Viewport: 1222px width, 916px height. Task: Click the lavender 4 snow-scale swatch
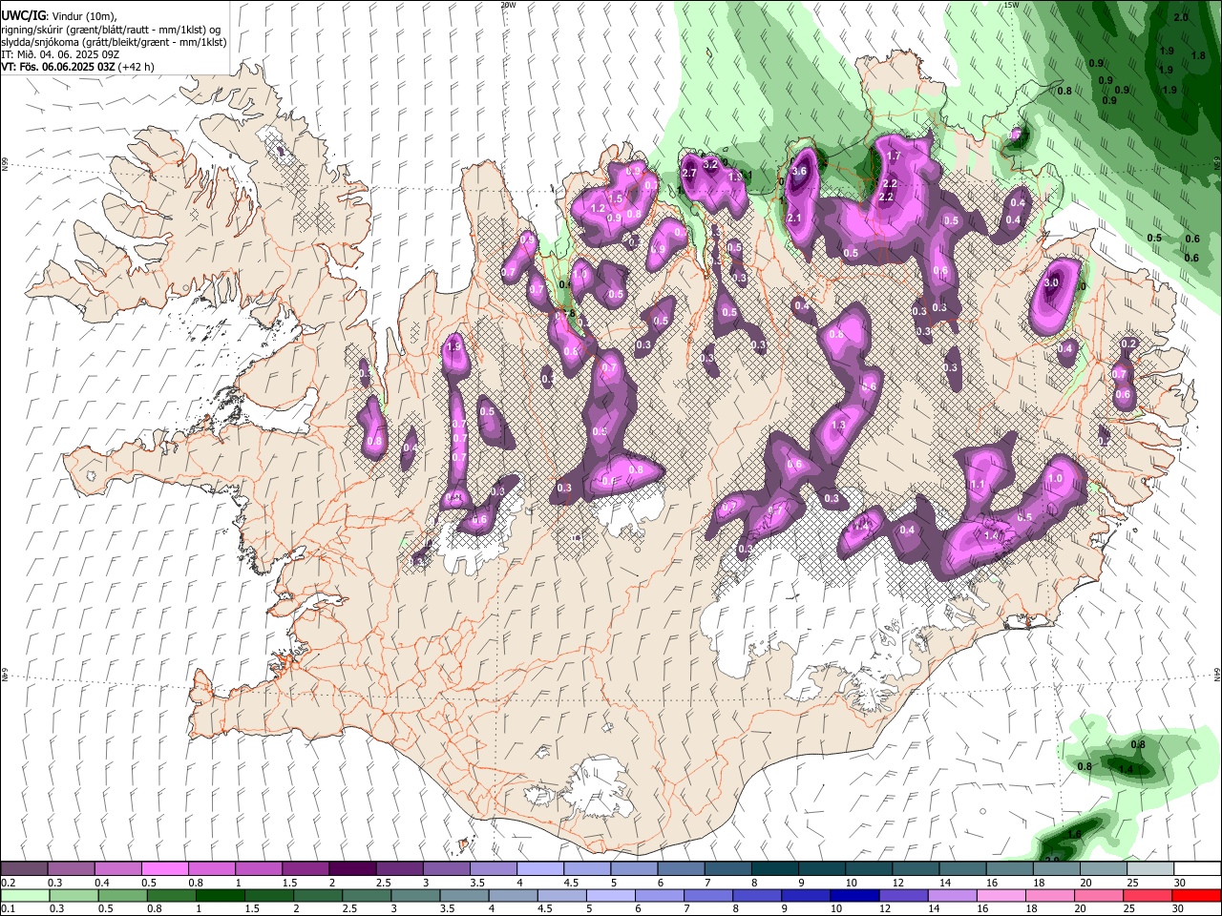tap(539, 868)
